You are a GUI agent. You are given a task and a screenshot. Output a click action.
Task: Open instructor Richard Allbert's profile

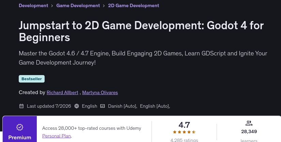[62, 92]
